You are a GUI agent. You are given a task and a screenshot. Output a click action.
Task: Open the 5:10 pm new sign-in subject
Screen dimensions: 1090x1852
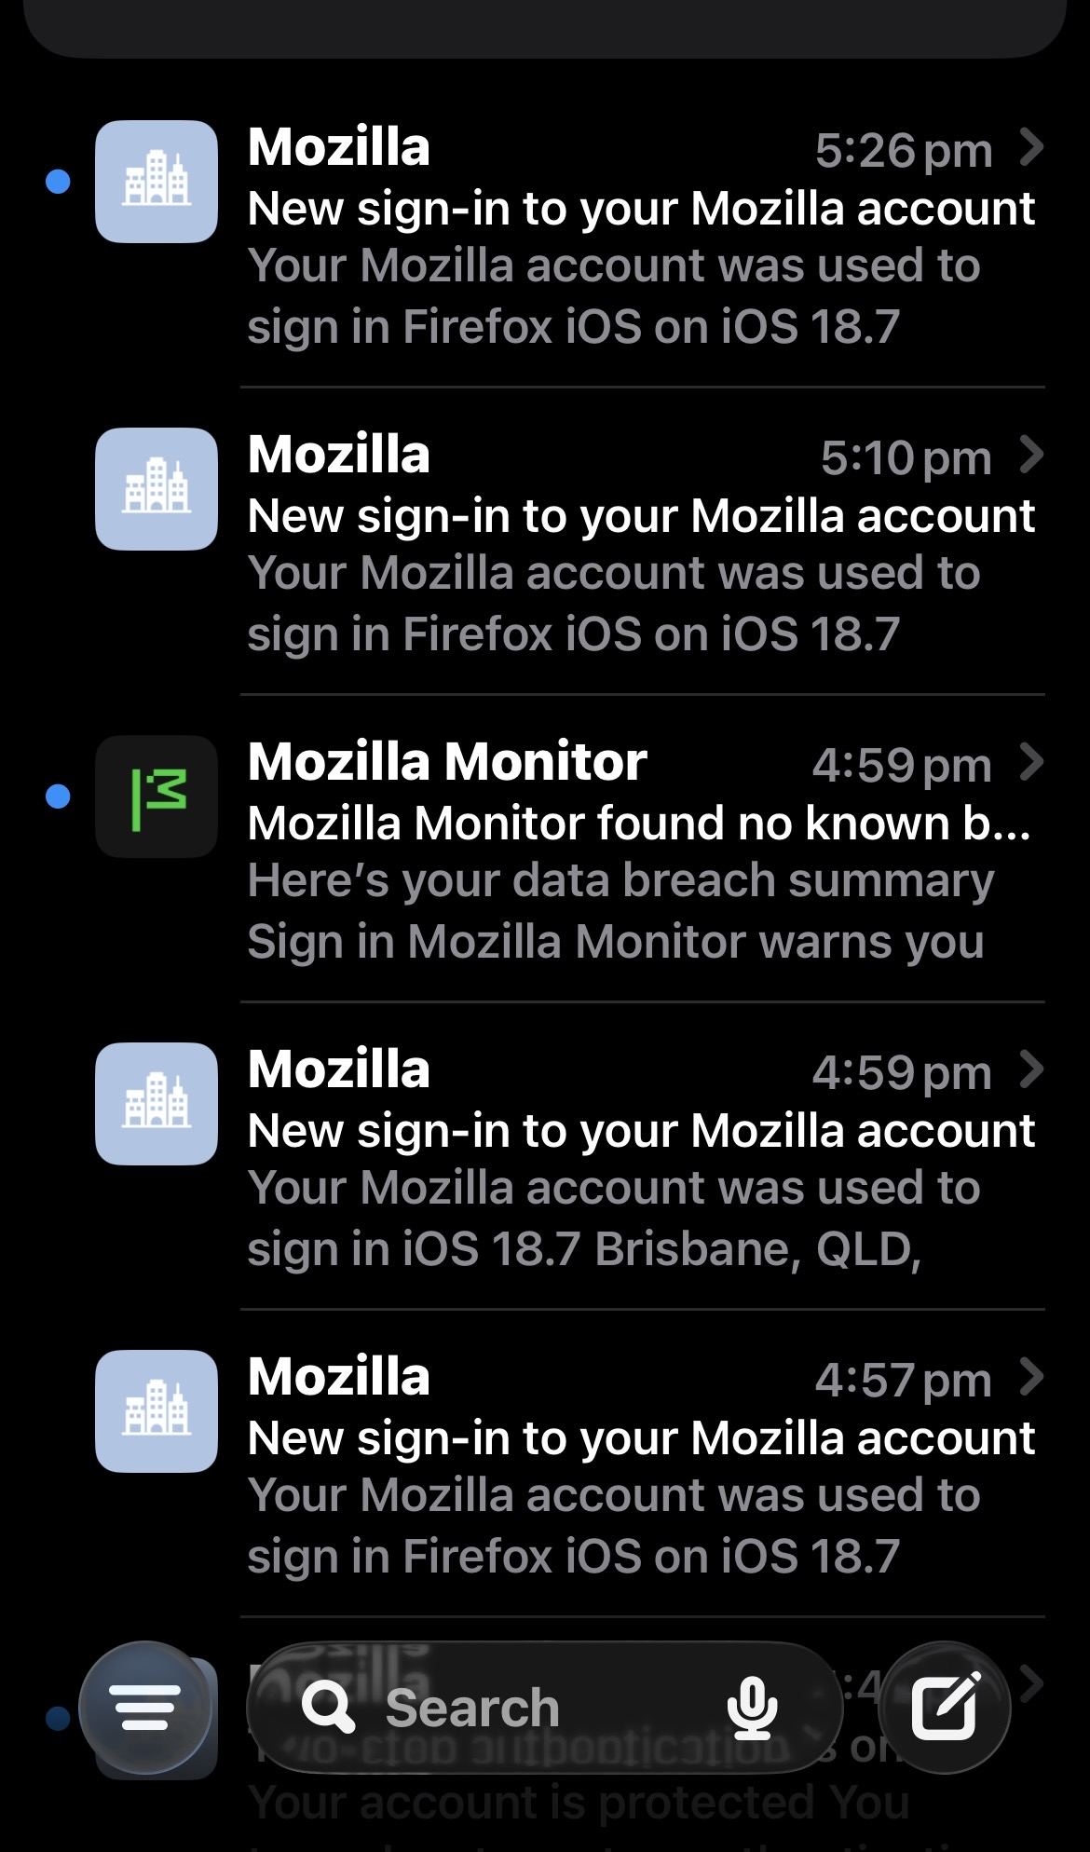[641, 516]
